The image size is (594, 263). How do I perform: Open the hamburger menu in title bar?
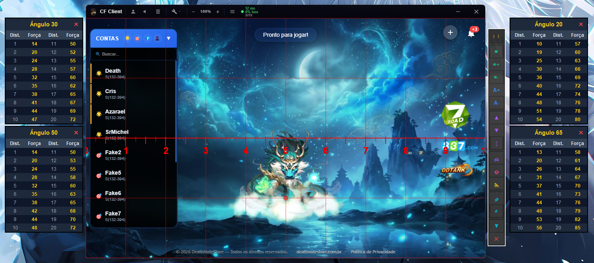232,12
